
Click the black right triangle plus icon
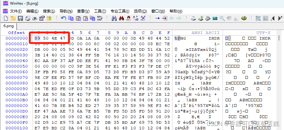[x=280, y=18]
